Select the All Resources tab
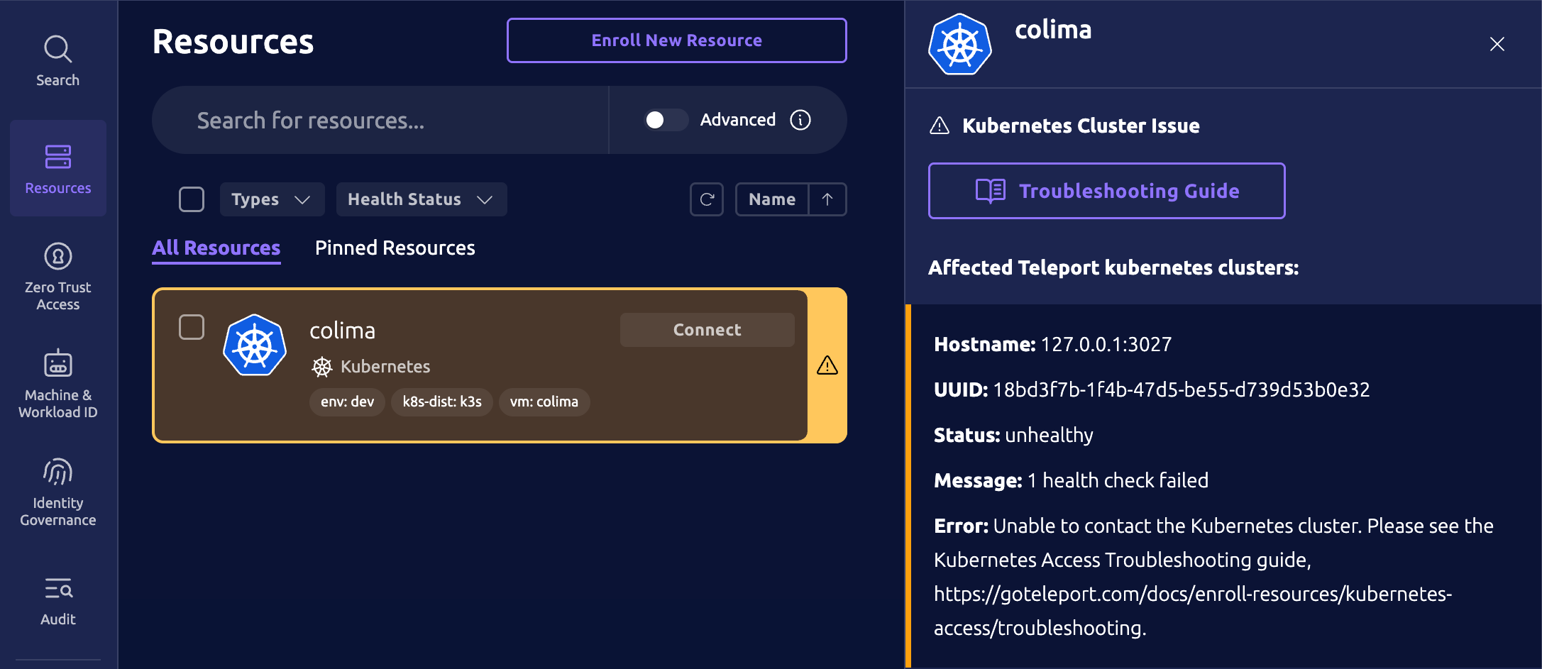1542x669 pixels. [216, 248]
